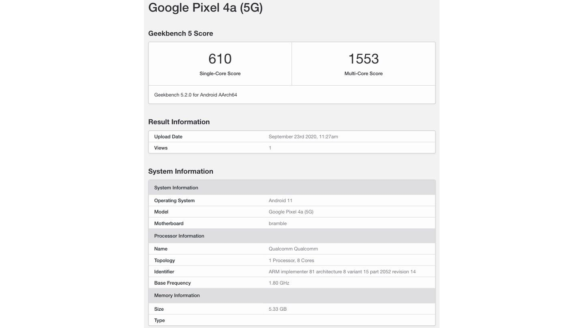Click the ARM implementer identifier value
This screenshot has height=328, width=583.
[342, 272]
